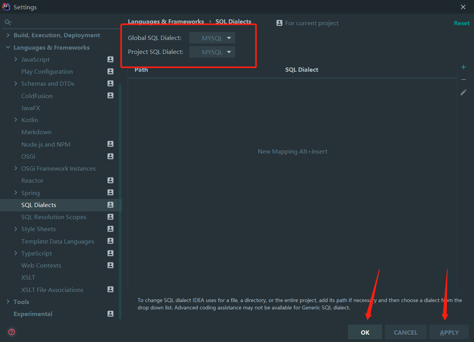474x342 pixels.
Task: Click the project icon beside Experimental
Action: [110, 314]
